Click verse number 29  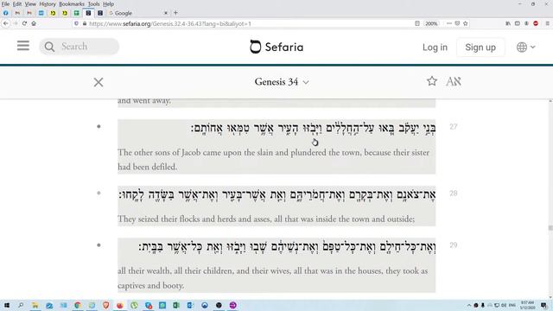453,245
